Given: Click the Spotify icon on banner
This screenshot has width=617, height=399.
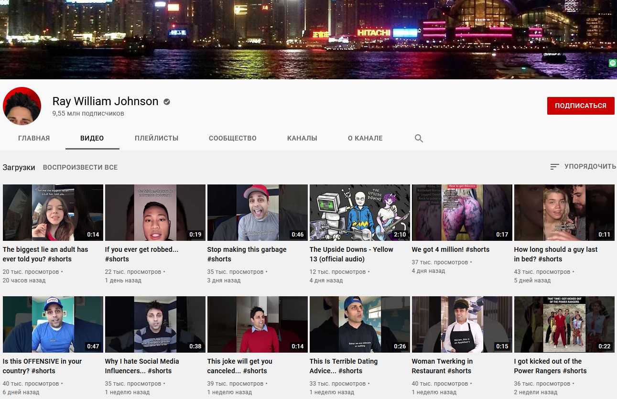Looking at the screenshot, I should point(613,63).
